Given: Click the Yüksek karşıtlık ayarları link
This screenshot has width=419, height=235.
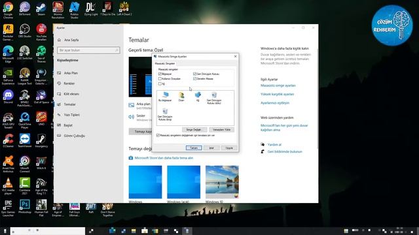Looking at the screenshot, I should [x=277, y=94].
